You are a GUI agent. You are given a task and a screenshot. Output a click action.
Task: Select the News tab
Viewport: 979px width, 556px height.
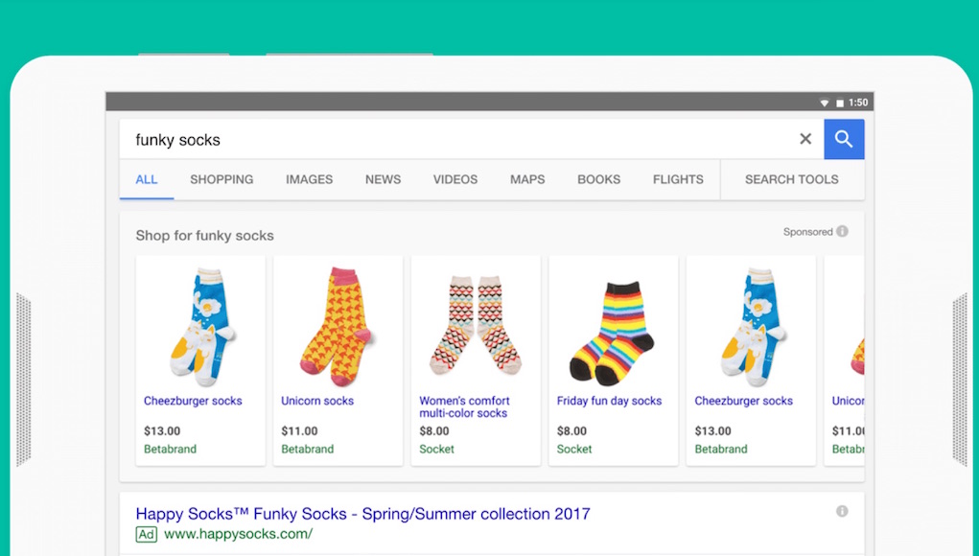(x=383, y=179)
